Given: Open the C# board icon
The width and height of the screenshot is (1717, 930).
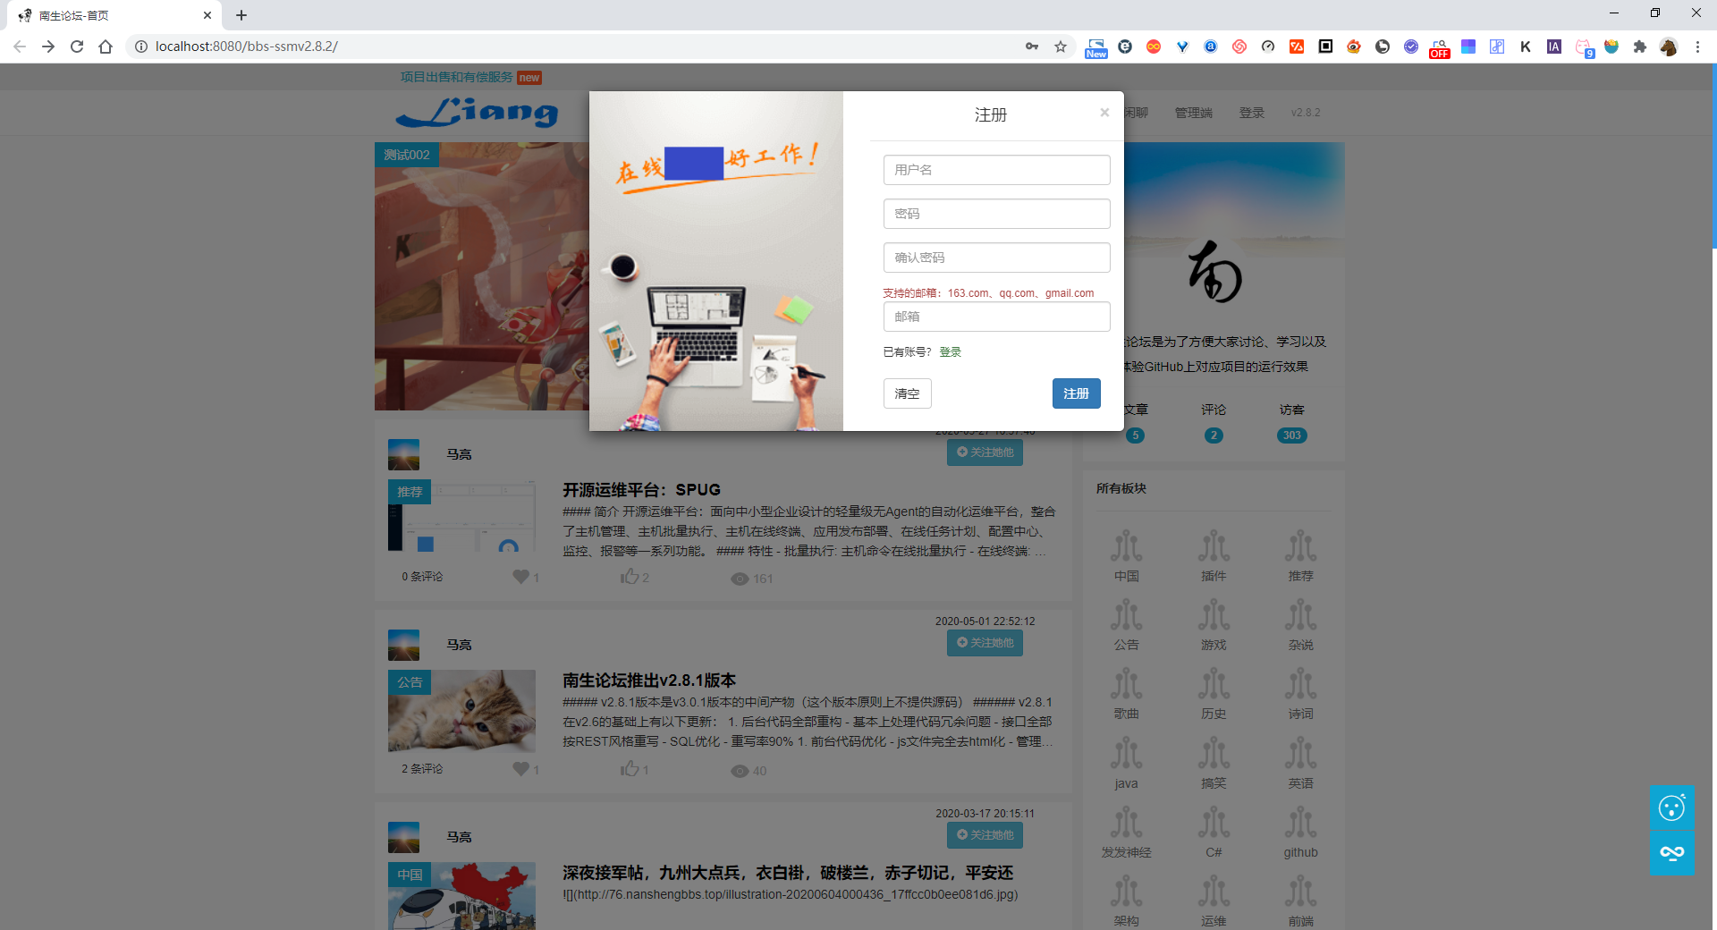Looking at the screenshot, I should click(x=1214, y=822).
